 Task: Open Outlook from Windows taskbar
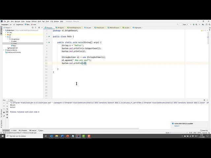(x=51, y=136)
